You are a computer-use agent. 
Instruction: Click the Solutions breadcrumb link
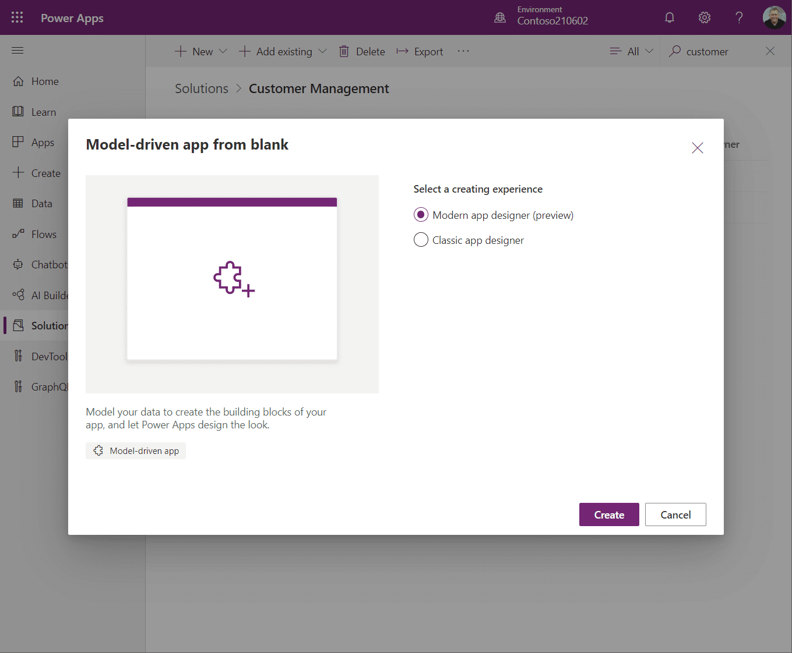coord(202,88)
